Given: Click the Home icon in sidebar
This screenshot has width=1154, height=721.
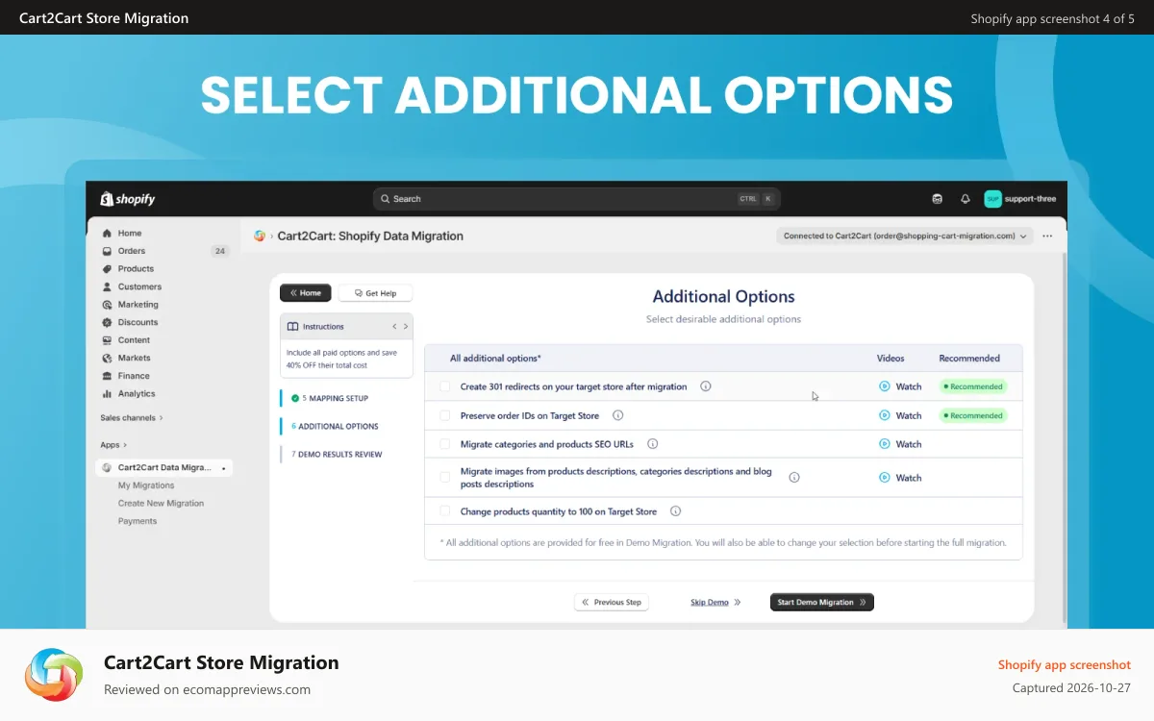Looking at the screenshot, I should pyautogui.click(x=107, y=233).
